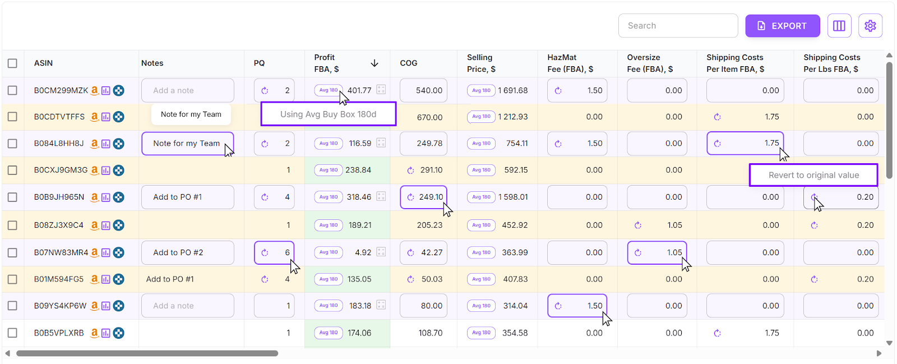Check the B0B5VPLXRB row checkbox
This screenshot has width=897, height=364.
12,333
